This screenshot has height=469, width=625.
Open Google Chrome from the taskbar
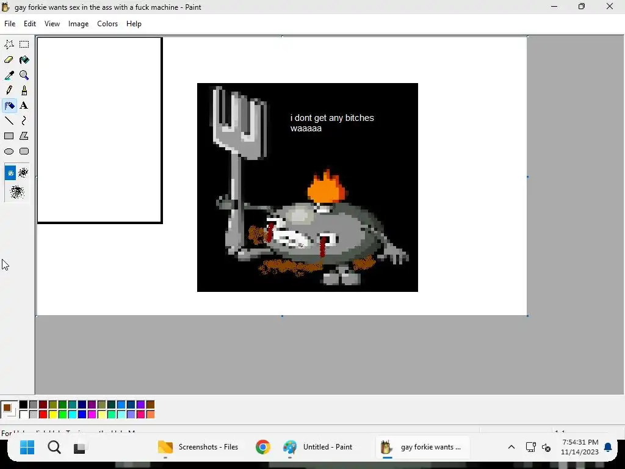[x=262, y=447]
